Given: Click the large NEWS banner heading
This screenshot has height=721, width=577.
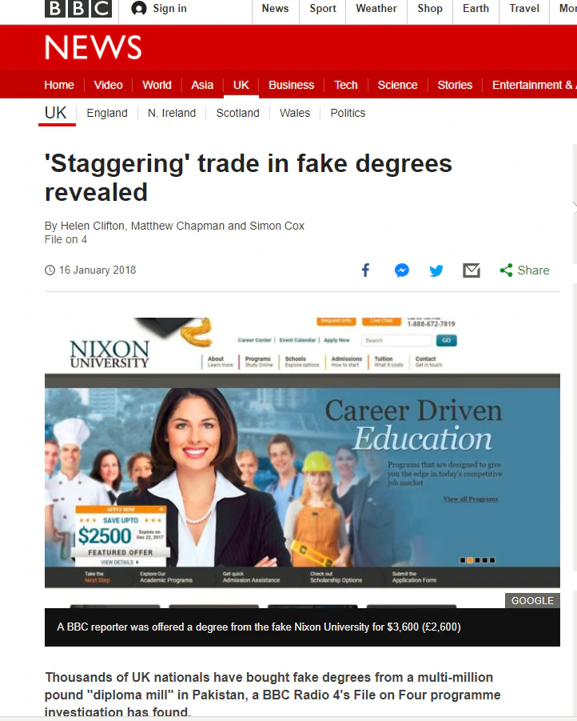Looking at the screenshot, I should pos(94,48).
